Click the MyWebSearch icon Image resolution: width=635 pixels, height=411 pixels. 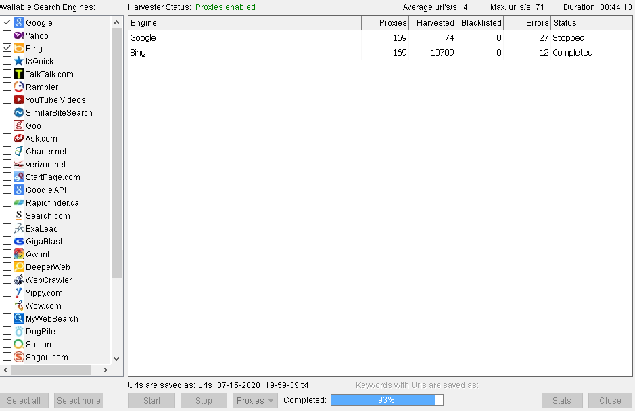pyautogui.click(x=19, y=319)
